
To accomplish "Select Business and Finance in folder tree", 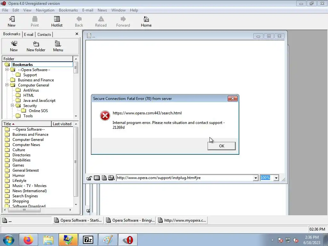I will 36,80.
